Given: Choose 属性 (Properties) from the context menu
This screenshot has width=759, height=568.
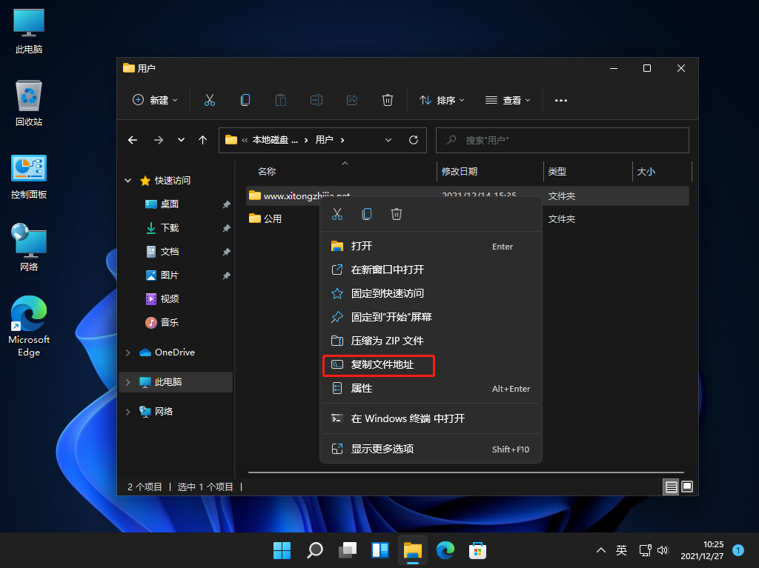Looking at the screenshot, I should 362,388.
